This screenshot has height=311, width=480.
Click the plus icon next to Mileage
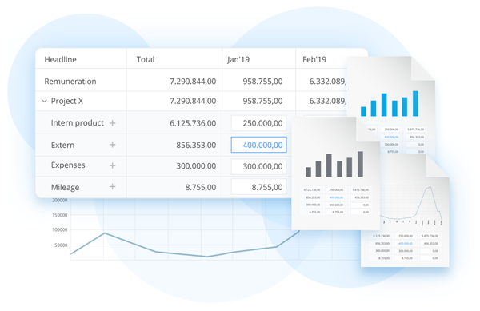pos(113,186)
